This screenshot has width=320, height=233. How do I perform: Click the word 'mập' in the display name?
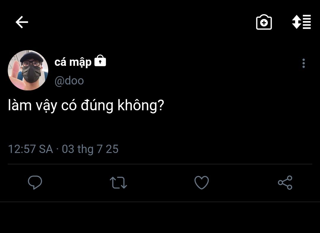[x=80, y=62]
